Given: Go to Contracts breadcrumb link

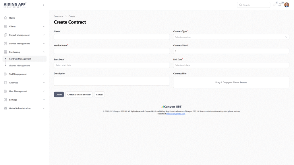Looking at the screenshot, I should pos(59,16).
